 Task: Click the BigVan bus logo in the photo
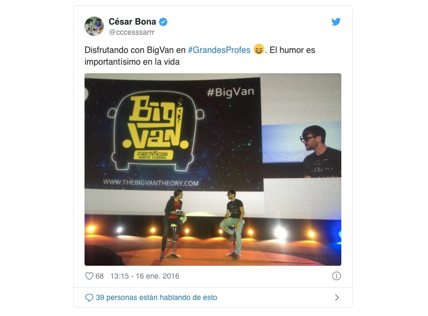tap(156, 130)
